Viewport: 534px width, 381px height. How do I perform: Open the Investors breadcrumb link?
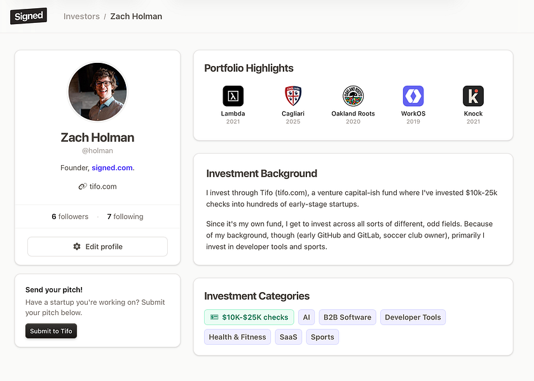click(81, 17)
